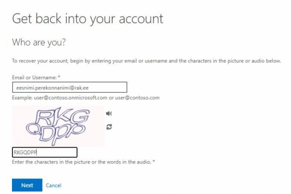Cancel the account recovery
This screenshot has width=291, height=194.
(x=53, y=186)
